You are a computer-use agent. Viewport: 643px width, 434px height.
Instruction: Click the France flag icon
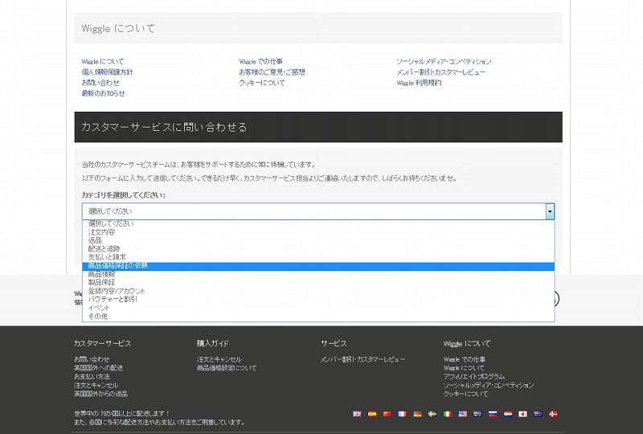(x=403, y=414)
